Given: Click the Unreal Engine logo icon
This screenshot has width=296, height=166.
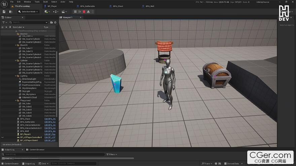Looking at the screenshot, I should [x=4, y=4].
